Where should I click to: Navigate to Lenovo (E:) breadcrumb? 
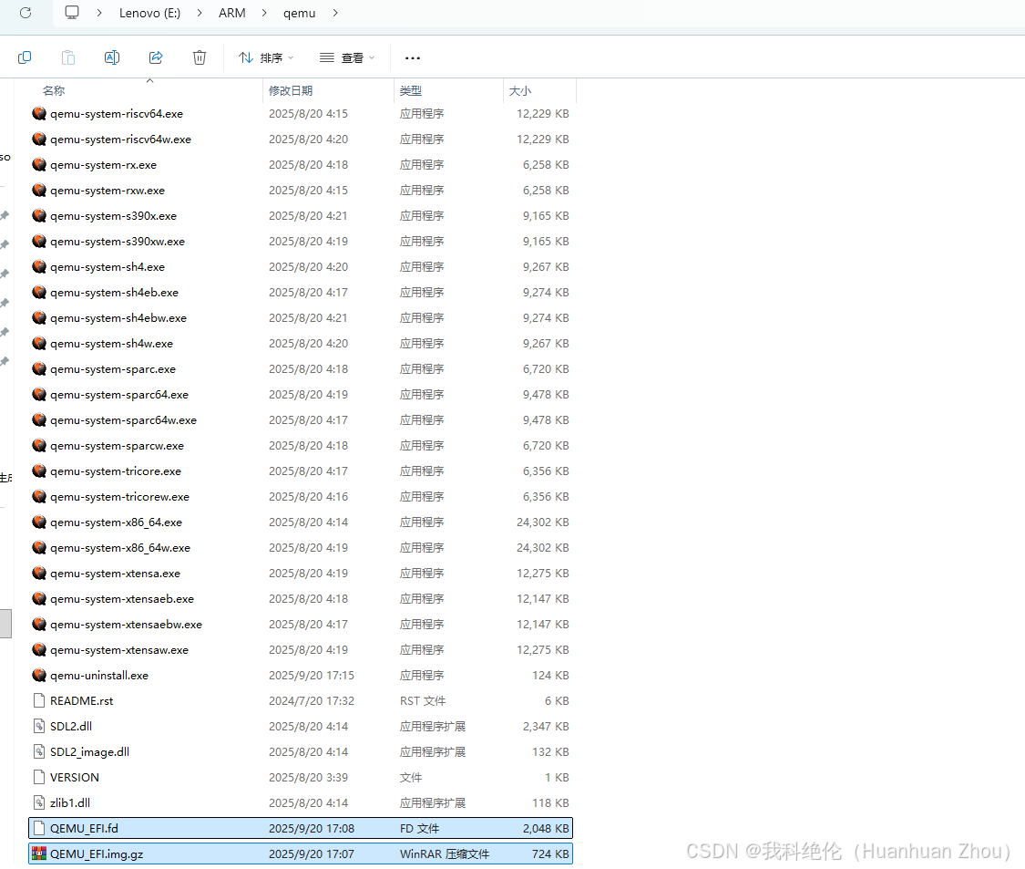149,13
